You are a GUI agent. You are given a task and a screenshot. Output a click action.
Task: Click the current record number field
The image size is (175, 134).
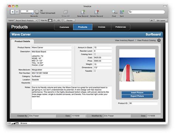pyautogui.click(x=27, y=11)
